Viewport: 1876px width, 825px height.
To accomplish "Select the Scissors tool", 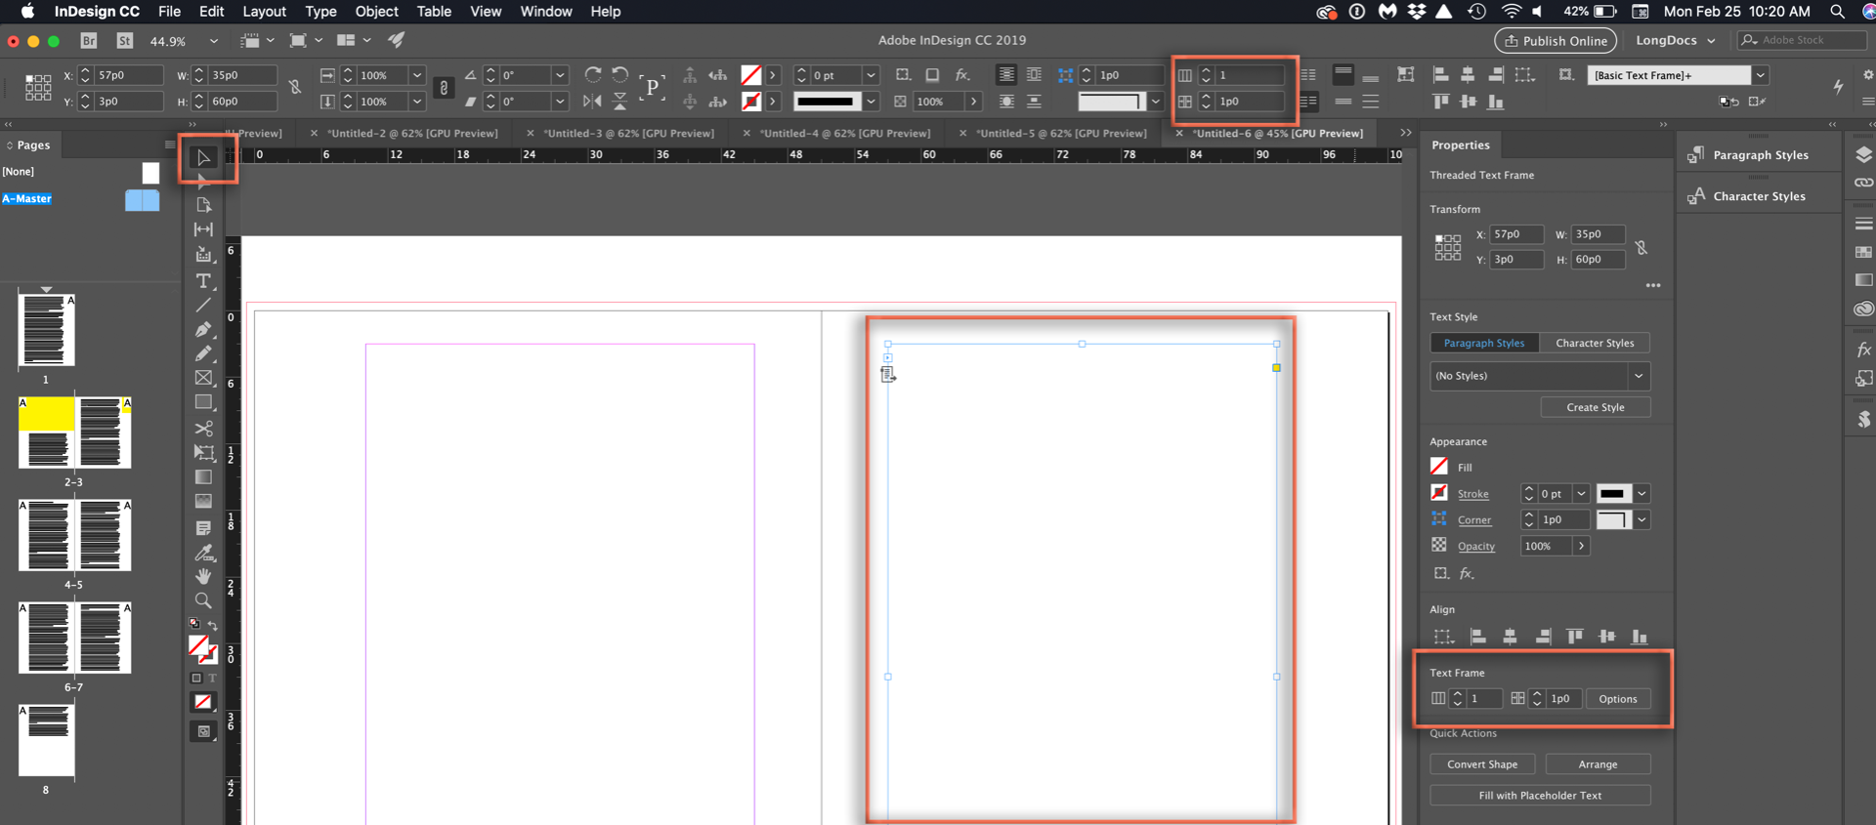I will 203,429.
